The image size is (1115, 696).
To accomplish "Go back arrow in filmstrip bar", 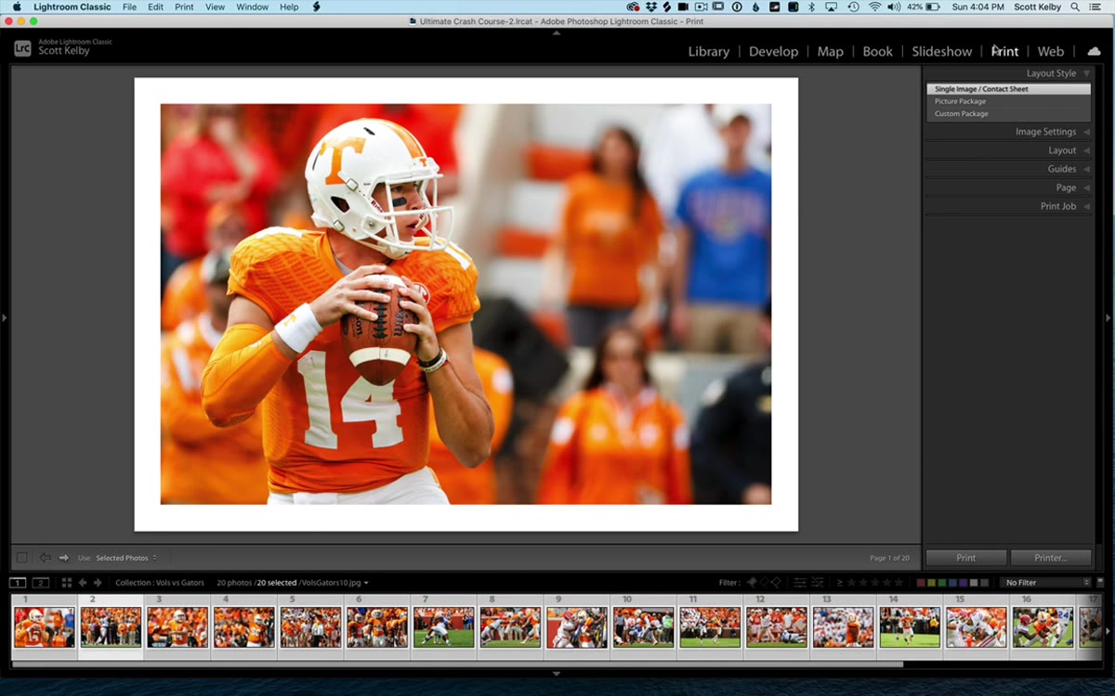I will click(83, 583).
